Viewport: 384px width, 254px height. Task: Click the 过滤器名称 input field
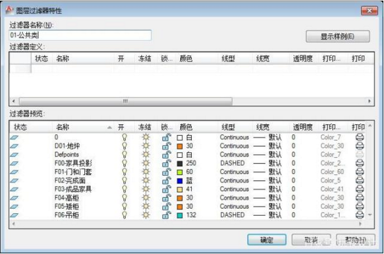point(80,35)
